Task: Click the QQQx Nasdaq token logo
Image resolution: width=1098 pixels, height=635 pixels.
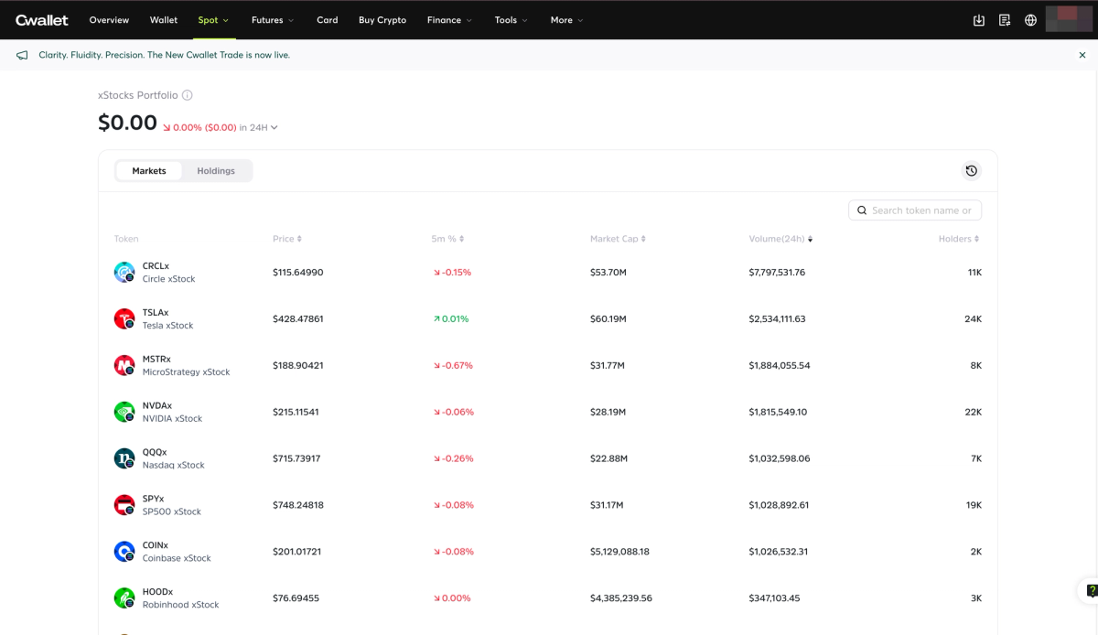Action: [124, 458]
